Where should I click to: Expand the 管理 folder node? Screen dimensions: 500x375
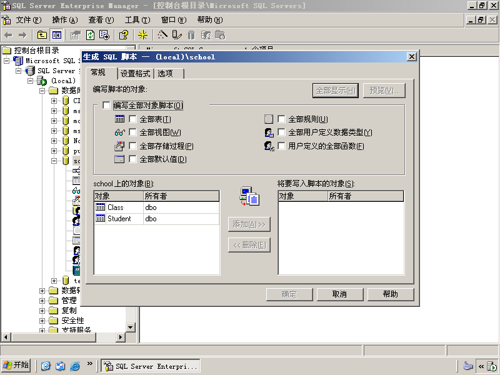[x=42, y=301]
